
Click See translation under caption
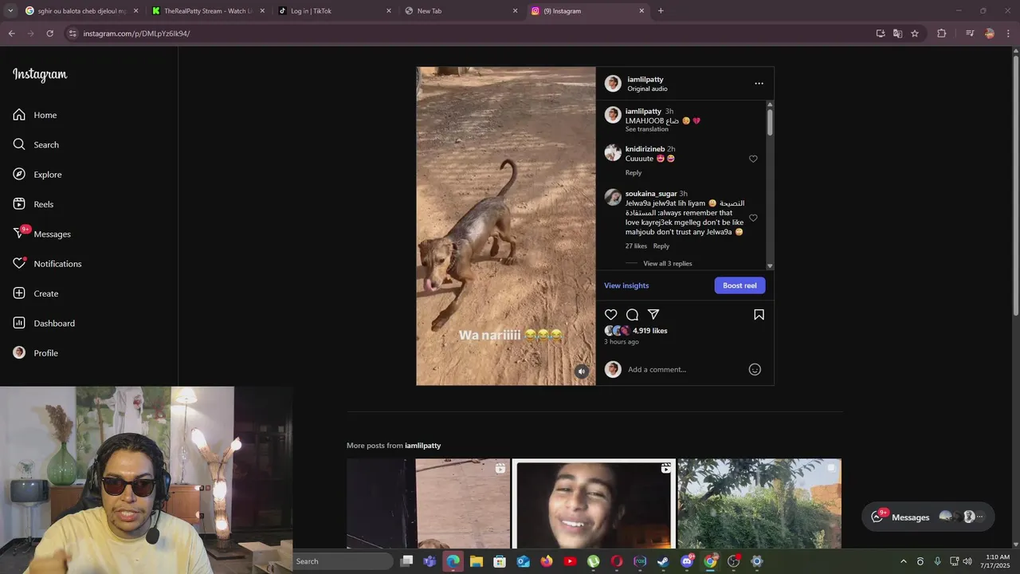point(647,129)
